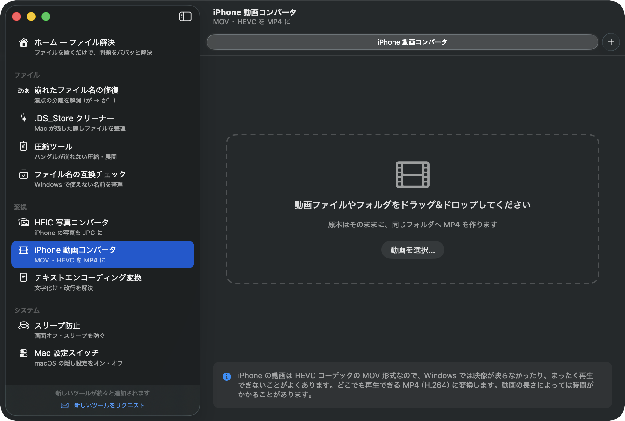Click the red close window button
The height and width of the screenshot is (421, 625).
17,17
